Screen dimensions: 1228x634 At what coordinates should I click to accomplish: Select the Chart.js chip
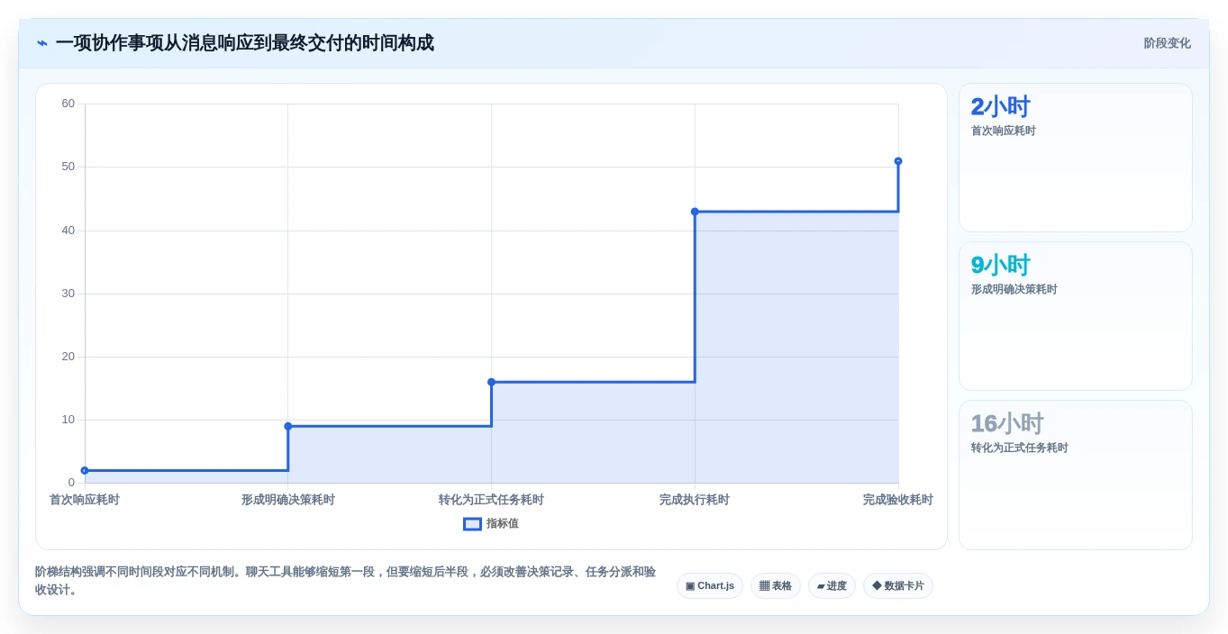[x=710, y=586]
